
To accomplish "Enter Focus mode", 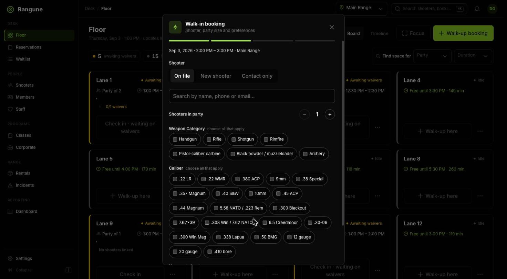I will click(x=413, y=33).
